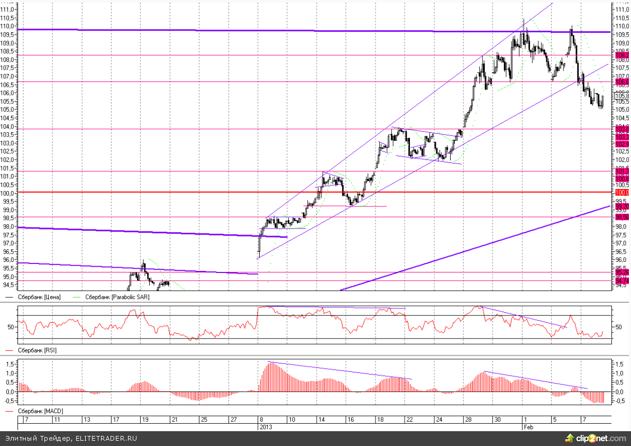Select the Сбербанк [Цена] legend label

coord(39,297)
